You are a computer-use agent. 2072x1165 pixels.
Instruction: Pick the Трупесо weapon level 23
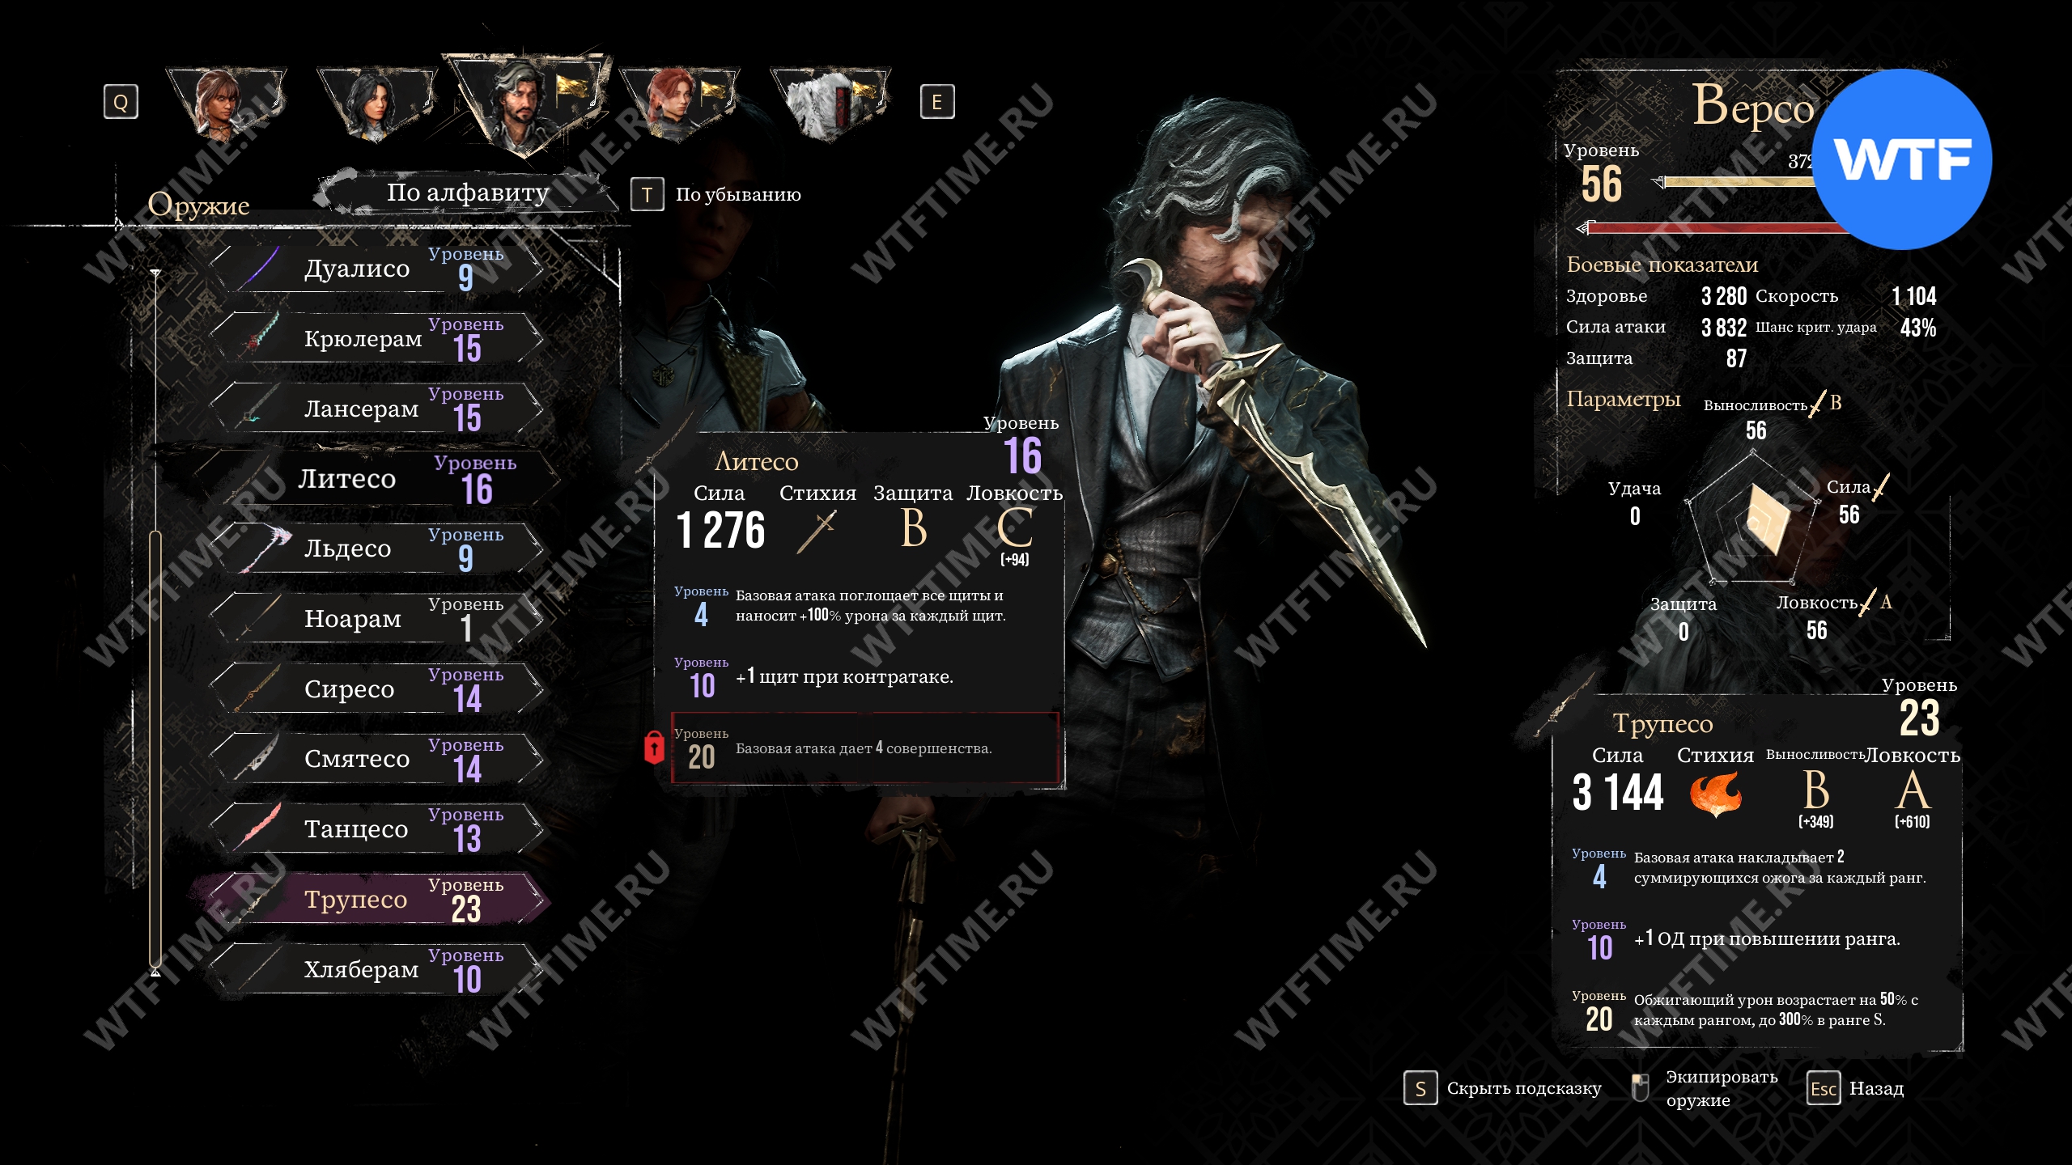point(378,899)
